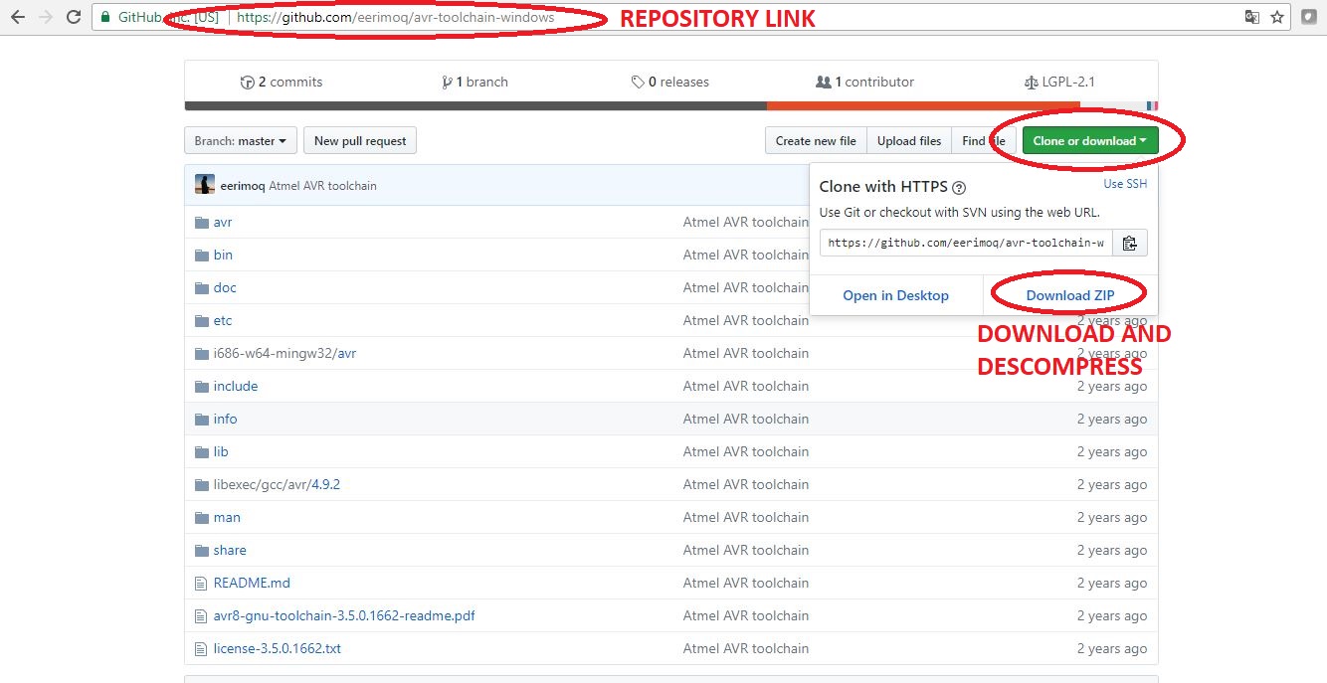Open license-3.5.0.1662.txt file link

(x=278, y=649)
